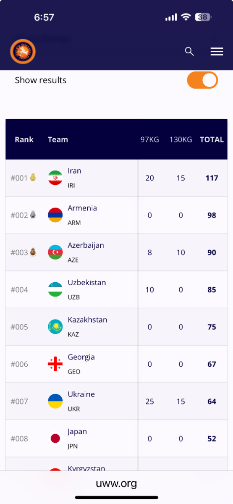
Task: Open the search magnifier icon
Action: pyautogui.click(x=189, y=52)
